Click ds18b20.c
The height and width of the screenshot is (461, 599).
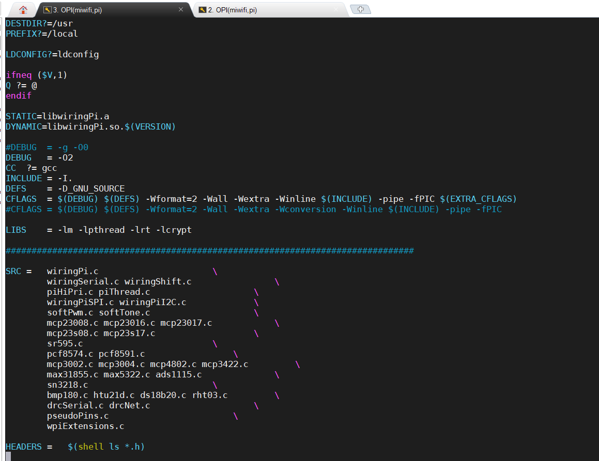[163, 394]
